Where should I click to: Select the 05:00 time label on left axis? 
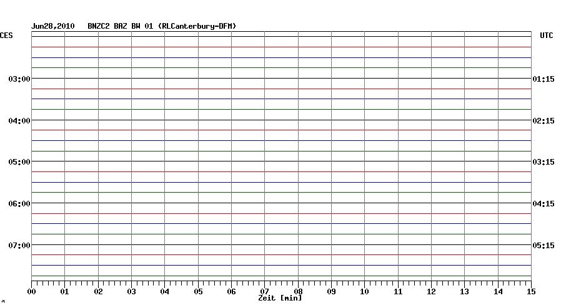19,162
